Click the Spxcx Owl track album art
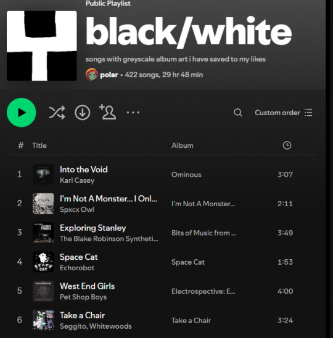 click(43, 204)
